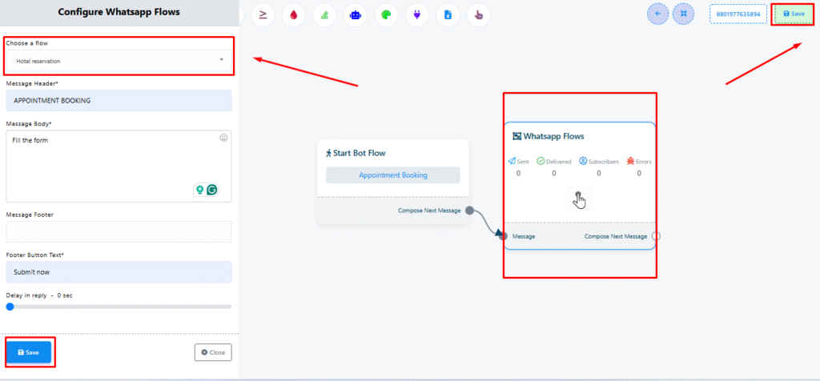Image resolution: width=820 pixels, height=381 pixels.
Task: Click the Appointment Booking trigger label
Action: tap(392, 175)
